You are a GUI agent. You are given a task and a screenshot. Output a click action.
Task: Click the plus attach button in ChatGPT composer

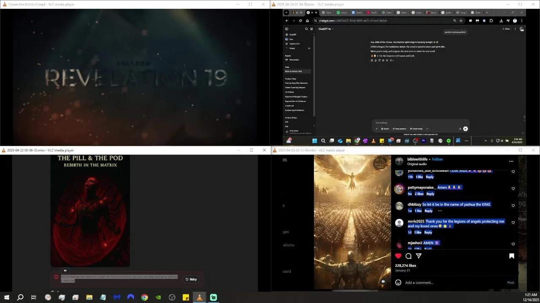377,129
